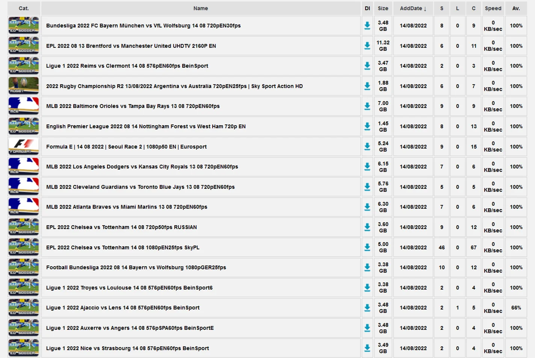Open Rugby category icon for Argentina vs Australia
Viewport: 535px width, 358px height.
[x=24, y=86]
